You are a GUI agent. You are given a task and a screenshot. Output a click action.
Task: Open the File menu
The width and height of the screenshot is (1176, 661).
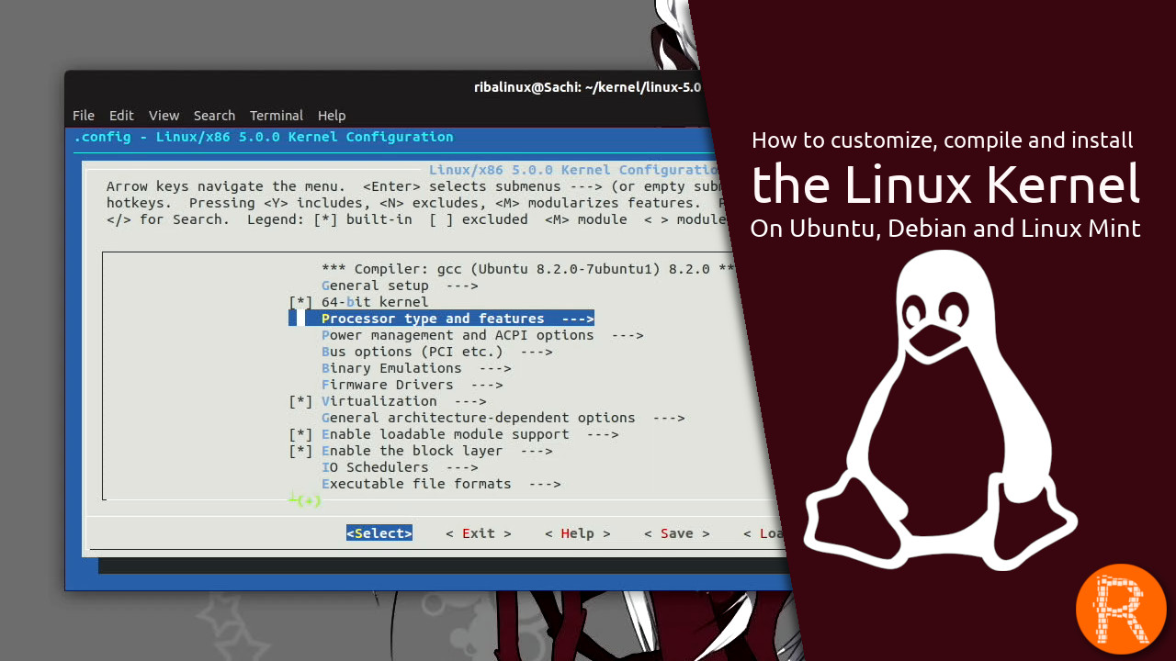[x=84, y=116]
